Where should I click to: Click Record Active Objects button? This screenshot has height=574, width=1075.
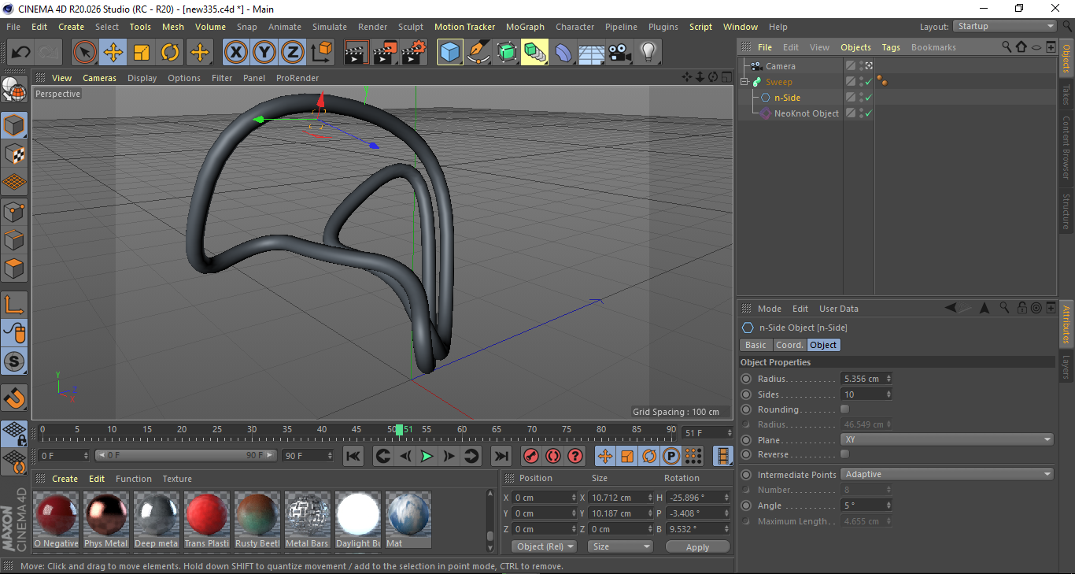pyautogui.click(x=531, y=456)
